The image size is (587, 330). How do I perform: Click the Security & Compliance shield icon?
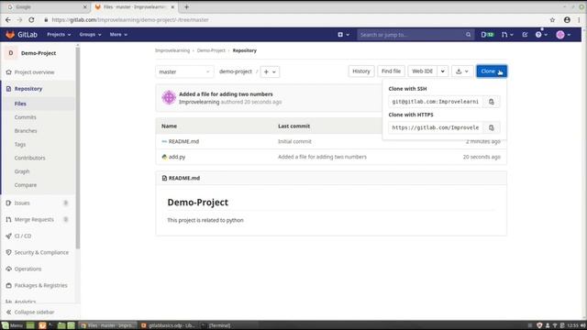(x=8, y=252)
